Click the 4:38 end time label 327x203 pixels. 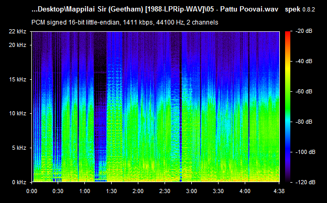pyautogui.click(x=279, y=191)
